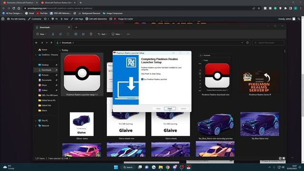Click the Rename icon in Explorer toolbar
Screen dimensions: 304x171
pos(76,34)
